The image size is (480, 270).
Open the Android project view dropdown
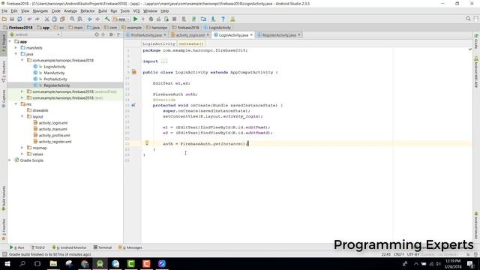coord(35,34)
